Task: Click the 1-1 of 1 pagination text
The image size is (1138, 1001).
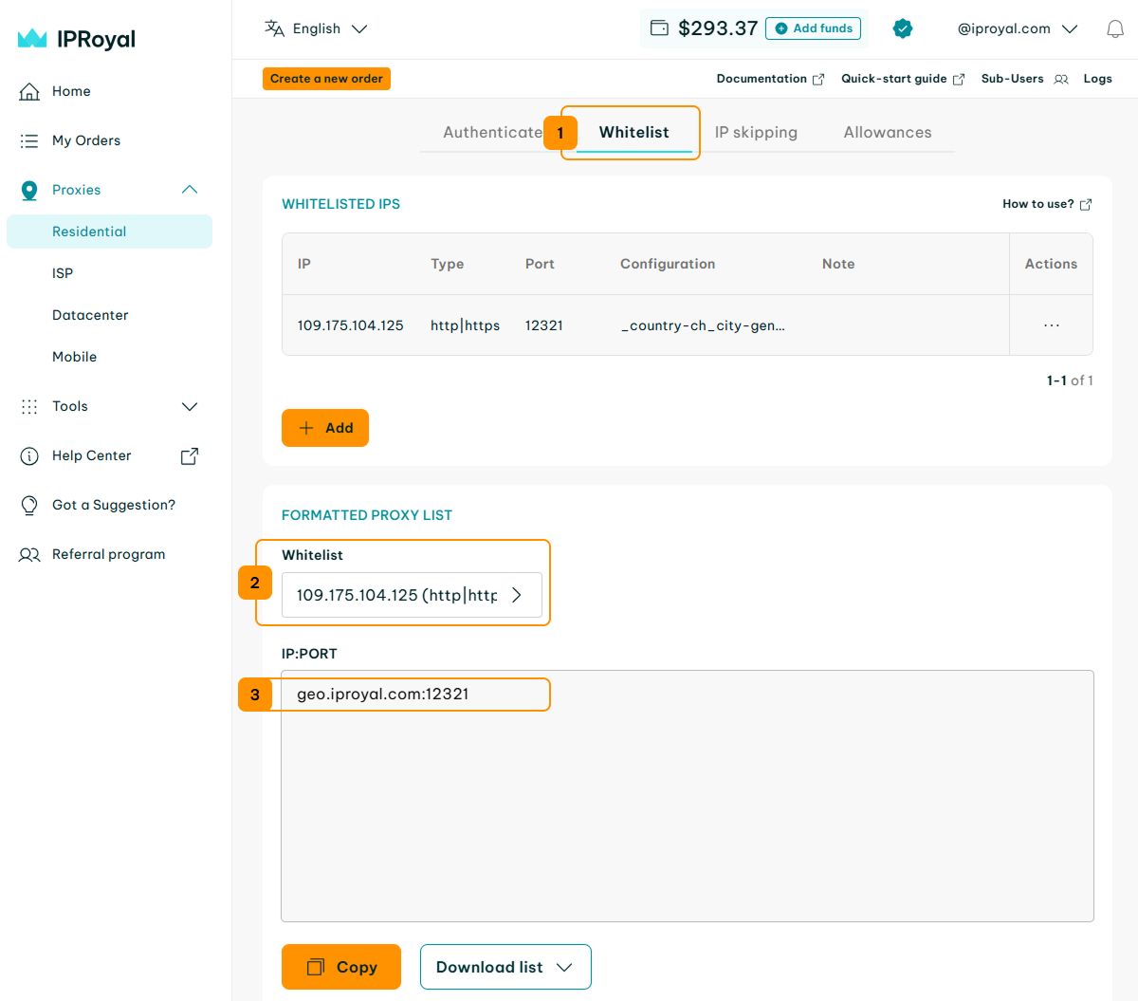Action: tap(1070, 380)
